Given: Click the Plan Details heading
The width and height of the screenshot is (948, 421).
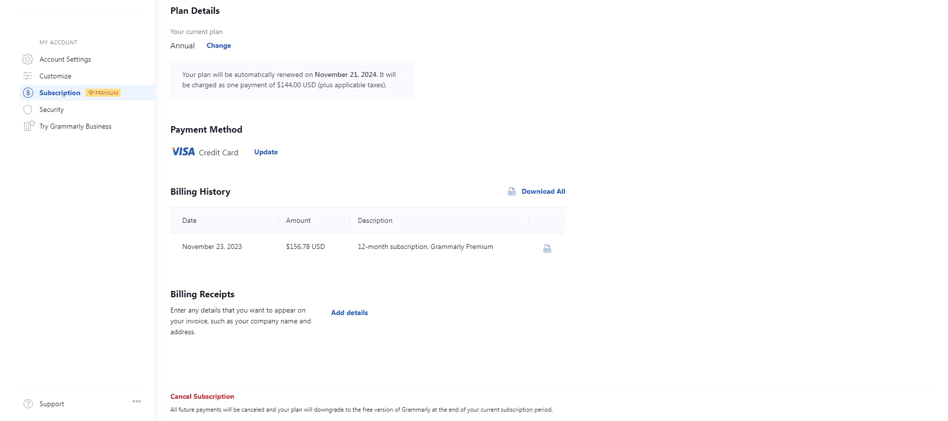Looking at the screenshot, I should 195,11.
